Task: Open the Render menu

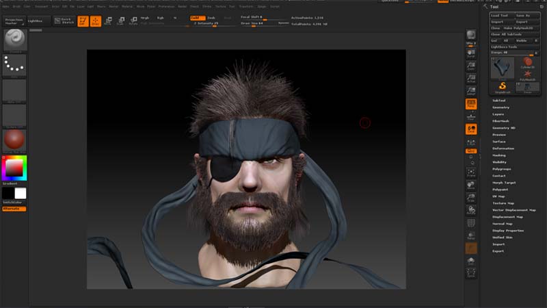Action: [x=183, y=6]
